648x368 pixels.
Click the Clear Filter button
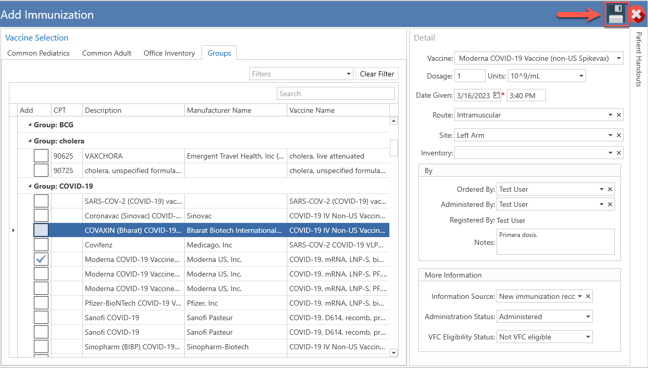(x=377, y=74)
